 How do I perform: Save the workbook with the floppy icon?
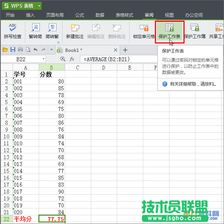13,50
